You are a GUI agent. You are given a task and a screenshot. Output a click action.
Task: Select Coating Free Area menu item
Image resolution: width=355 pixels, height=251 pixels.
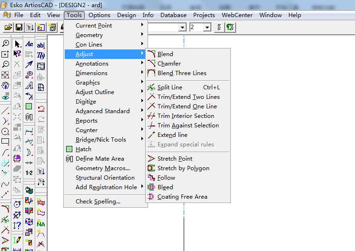click(182, 197)
